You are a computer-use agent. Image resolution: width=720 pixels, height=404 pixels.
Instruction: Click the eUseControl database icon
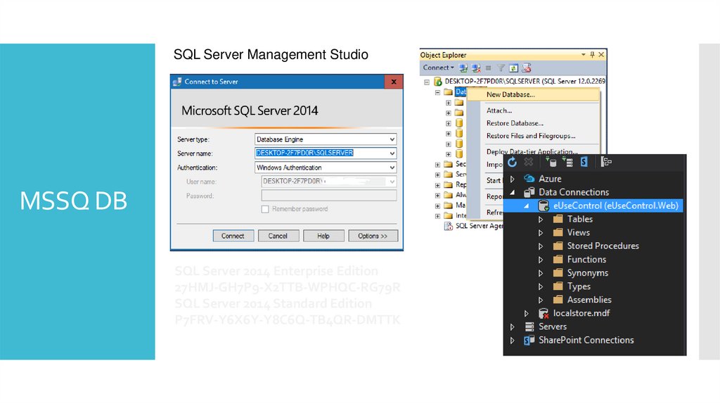tap(544, 206)
